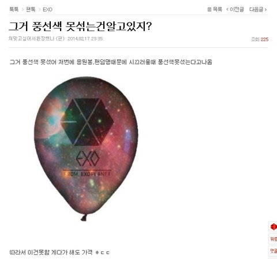This screenshot has width=277, height=259.
Task: Go to next post via 다음글
Action: [x=258, y=9]
